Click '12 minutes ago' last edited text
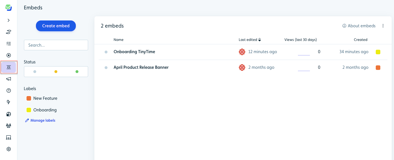 coord(263,52)
